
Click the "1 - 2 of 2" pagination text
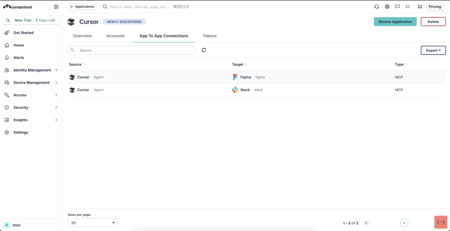(350, 223)
